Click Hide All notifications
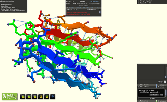 point(152,98)
